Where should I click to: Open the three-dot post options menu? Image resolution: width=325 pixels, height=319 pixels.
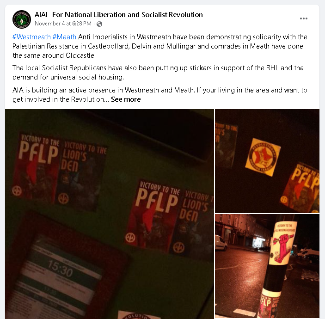click(303, 18)
